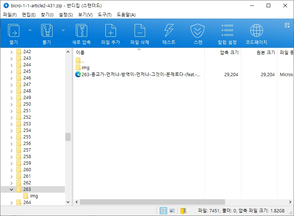Switch to details list view icon in status bar
The image size is (294, 216).
163,211
